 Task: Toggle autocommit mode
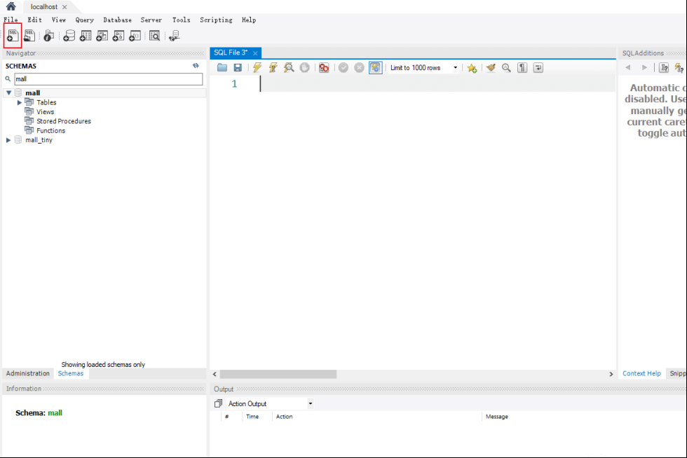pyautogui.click(x=376, y=67)
